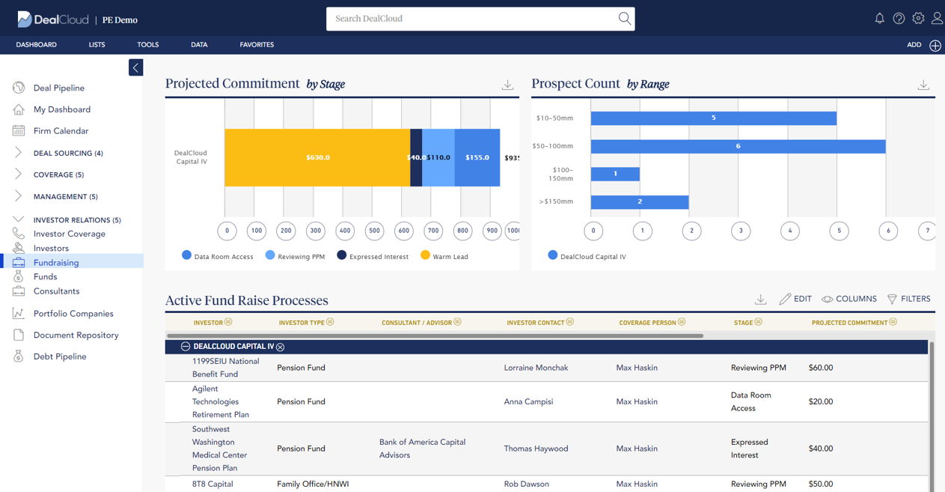Open the 8T8 Capital investor

point(212,484)
